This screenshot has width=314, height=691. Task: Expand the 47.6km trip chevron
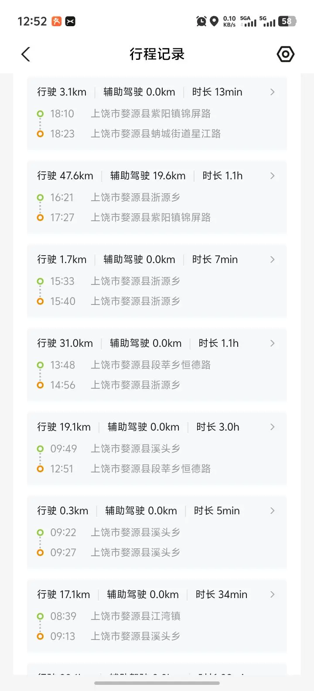273,176
